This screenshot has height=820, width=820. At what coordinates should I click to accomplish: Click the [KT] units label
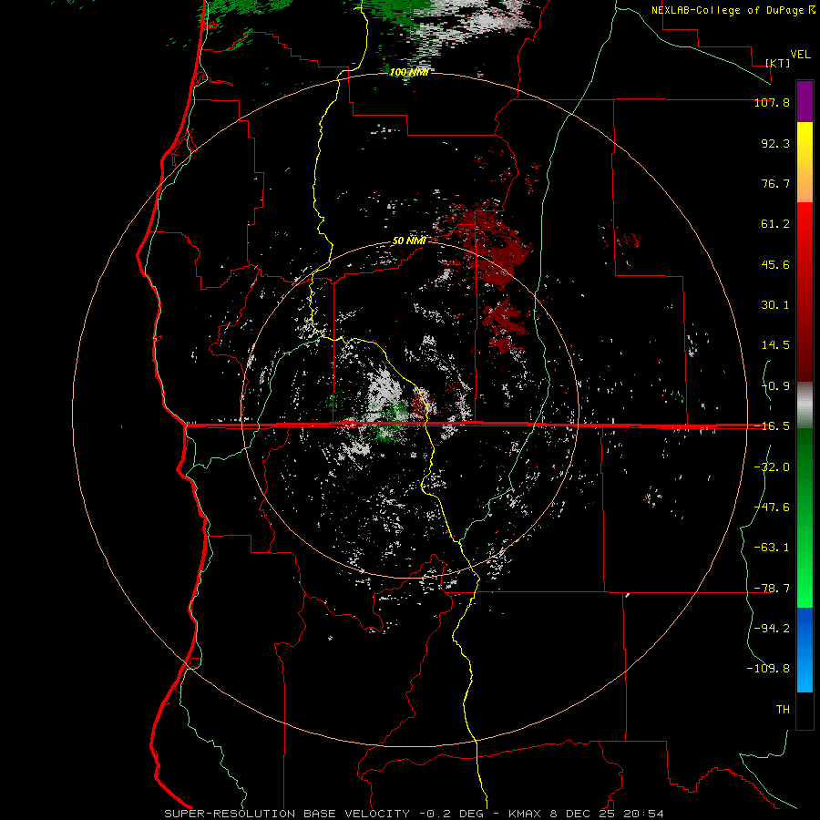click(x=778, y=63)
